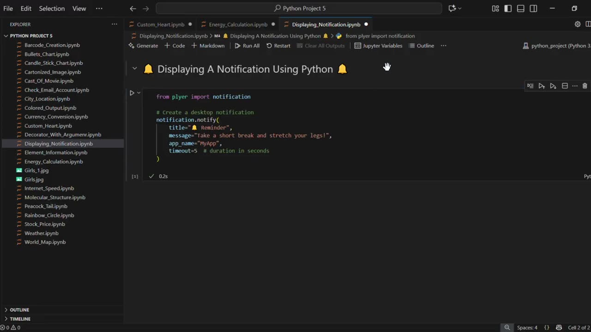Switch to Energy_Calculation.ipynb tab

pos(238,24)
